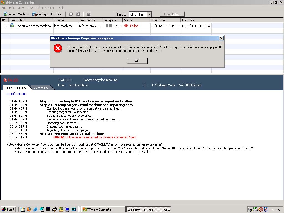
Task: Click the McAfee shield tray icon
Action: pos(266,209)
